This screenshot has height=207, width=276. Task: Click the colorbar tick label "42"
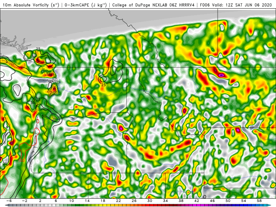click(197, 201)
